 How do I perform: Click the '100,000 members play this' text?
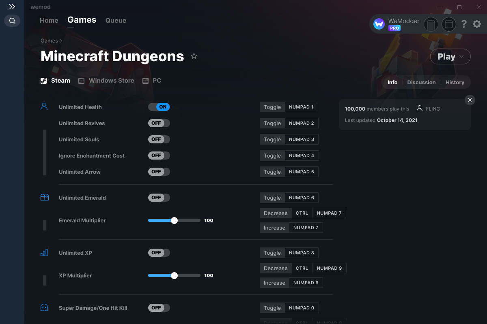click(377, 109)
